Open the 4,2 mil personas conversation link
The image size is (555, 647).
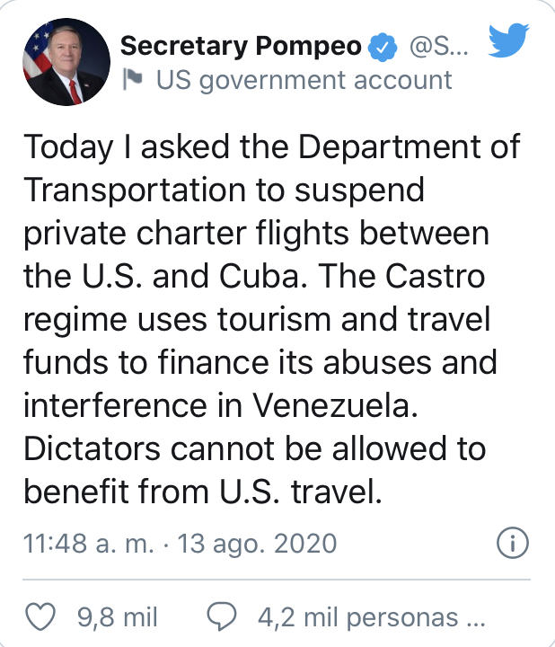(x=372, y=617)
